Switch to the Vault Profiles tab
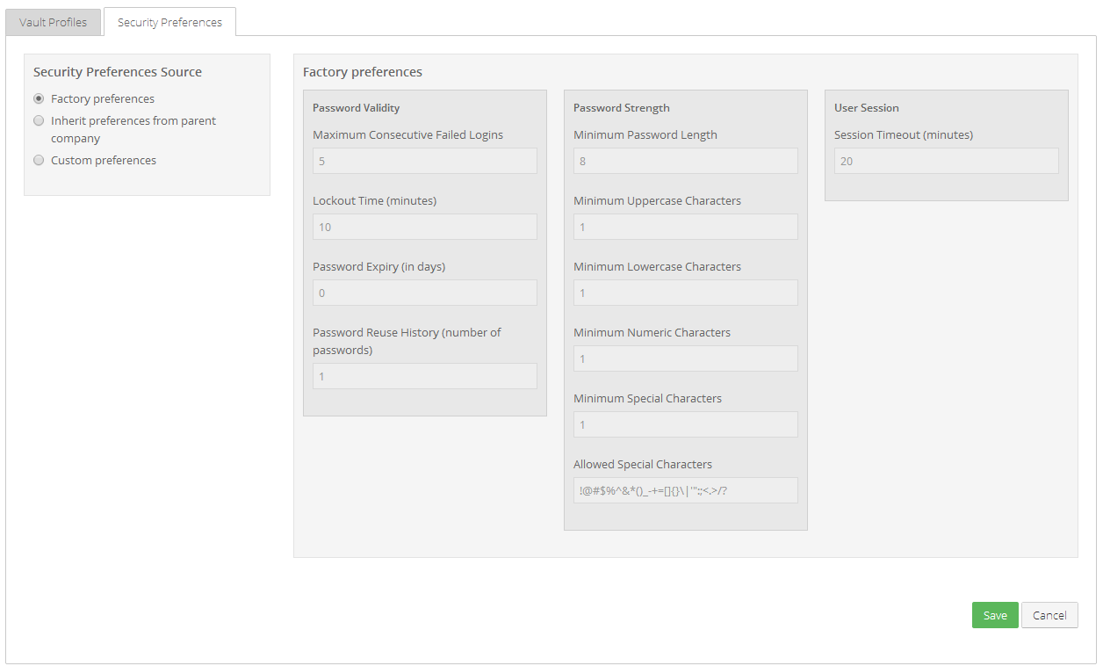 point(53,22)
